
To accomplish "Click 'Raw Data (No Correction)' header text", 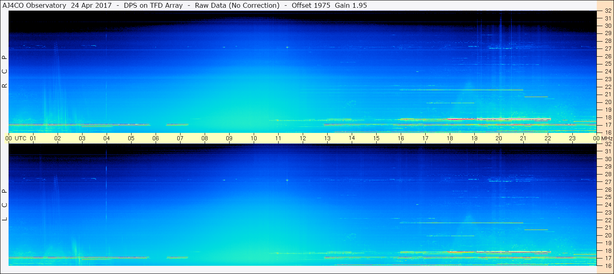I will click(x=237, y=5).
